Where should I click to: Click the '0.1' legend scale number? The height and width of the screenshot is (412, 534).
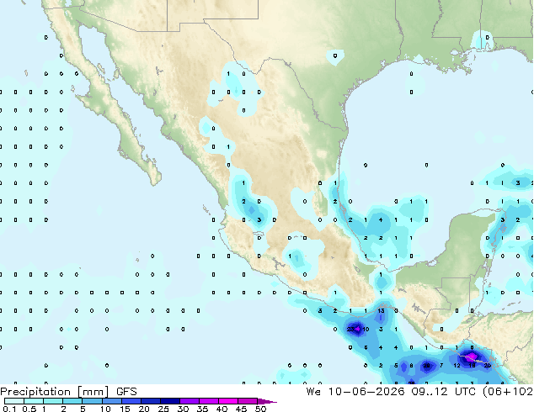[x=9, y=409]
